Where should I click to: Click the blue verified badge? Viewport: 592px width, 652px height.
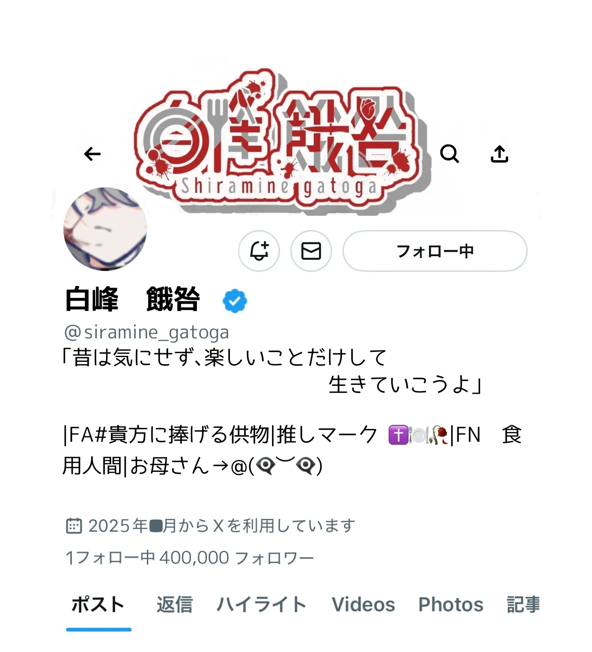tap(235, 301)
